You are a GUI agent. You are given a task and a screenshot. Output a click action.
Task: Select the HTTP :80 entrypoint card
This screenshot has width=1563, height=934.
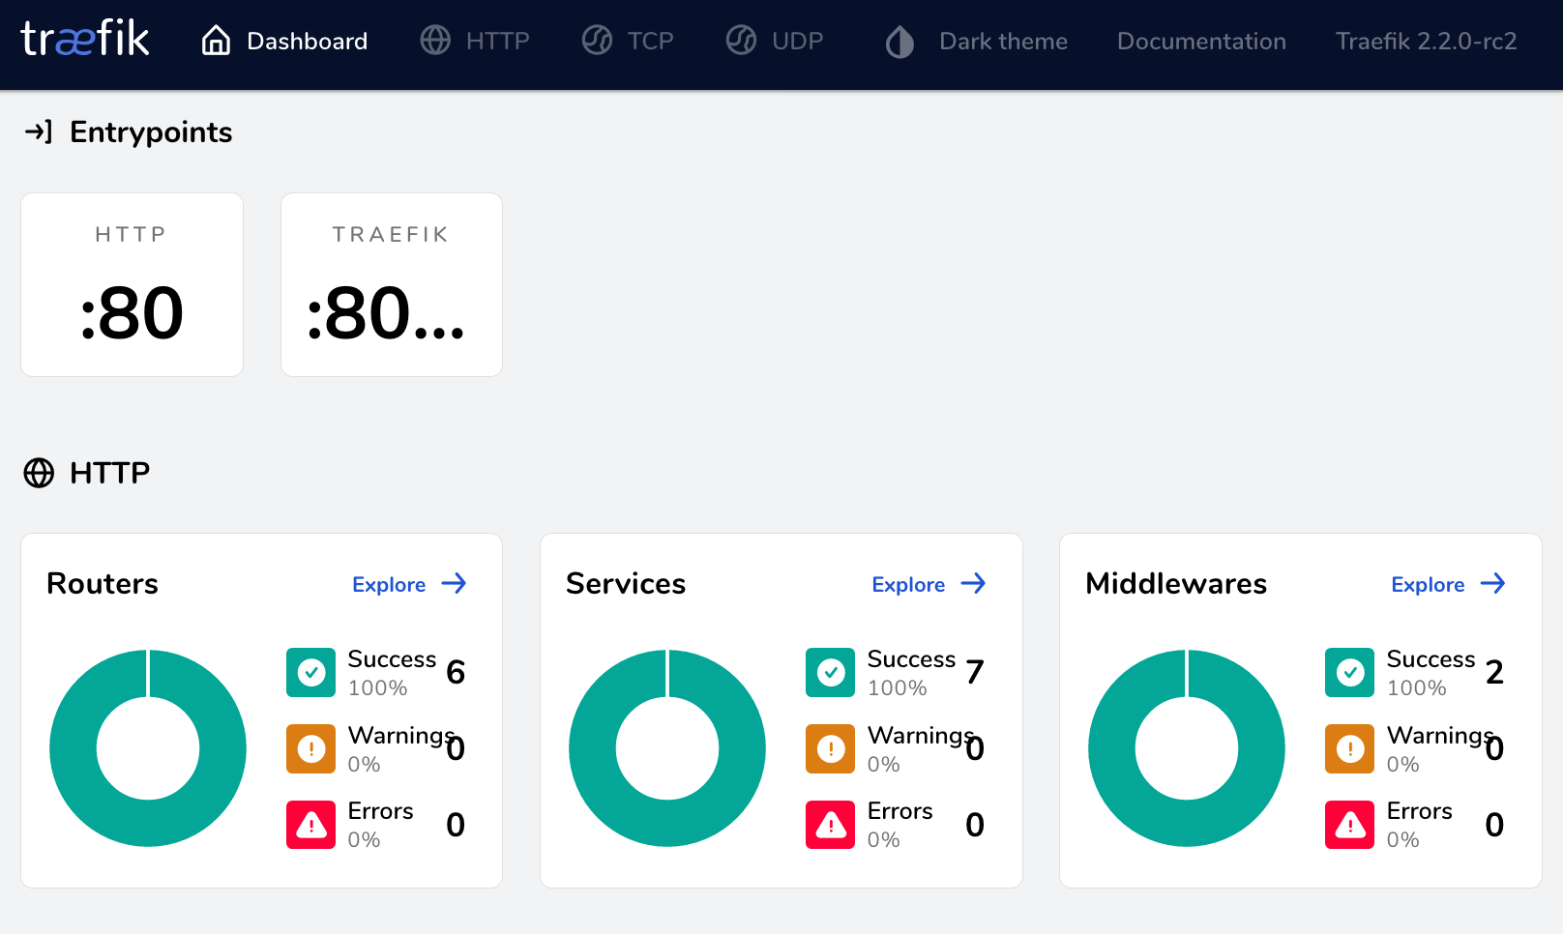point(132,284)
